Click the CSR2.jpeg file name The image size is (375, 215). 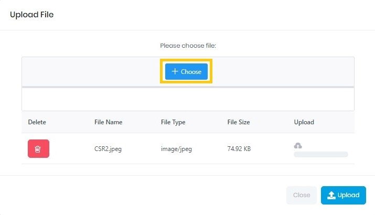tap(108, 149)
